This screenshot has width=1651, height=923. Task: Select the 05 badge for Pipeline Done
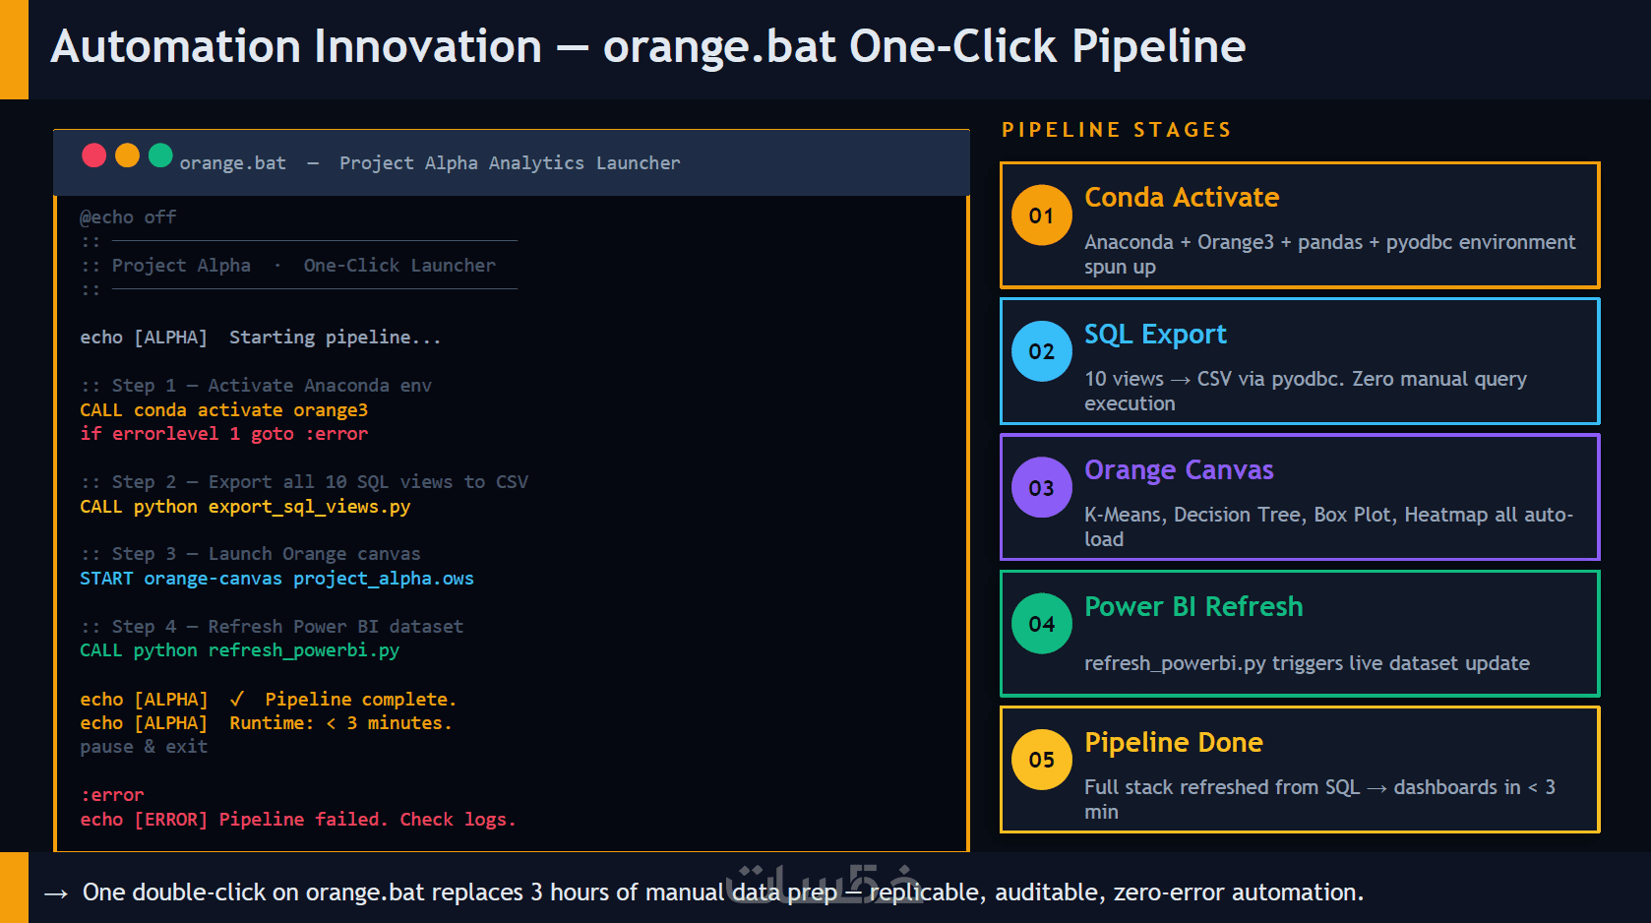(1042, 760)
